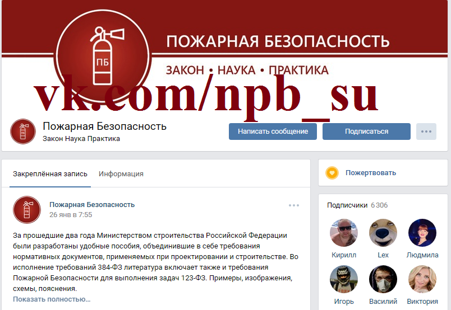Screen dimensions: 451x310
Task: Open the post timestamp 26 янв в 7:55
Action: pos(71,215)
